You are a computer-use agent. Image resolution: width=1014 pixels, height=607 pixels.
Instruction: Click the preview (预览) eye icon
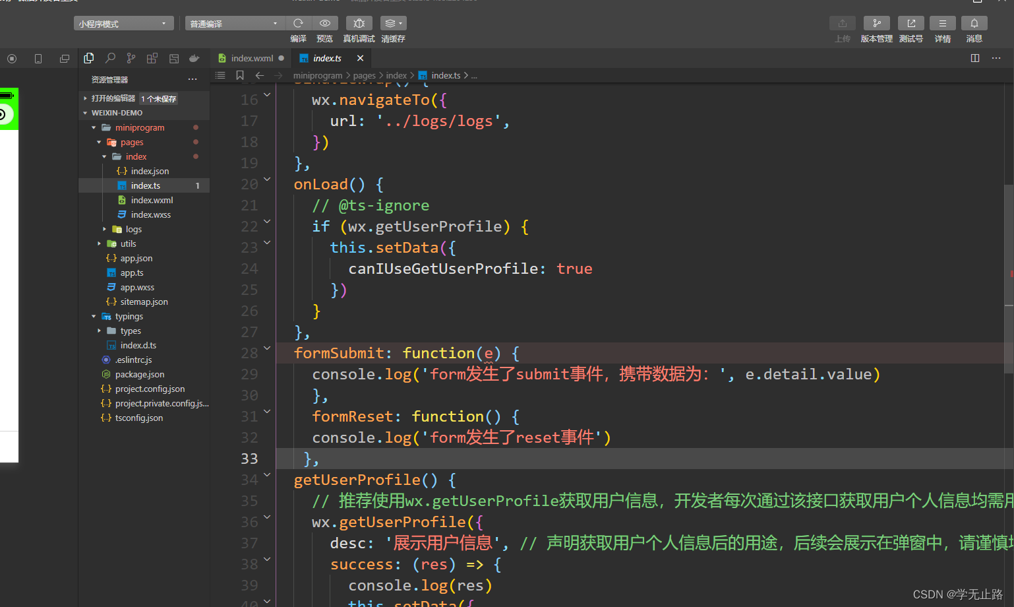[x=325, y=23]
